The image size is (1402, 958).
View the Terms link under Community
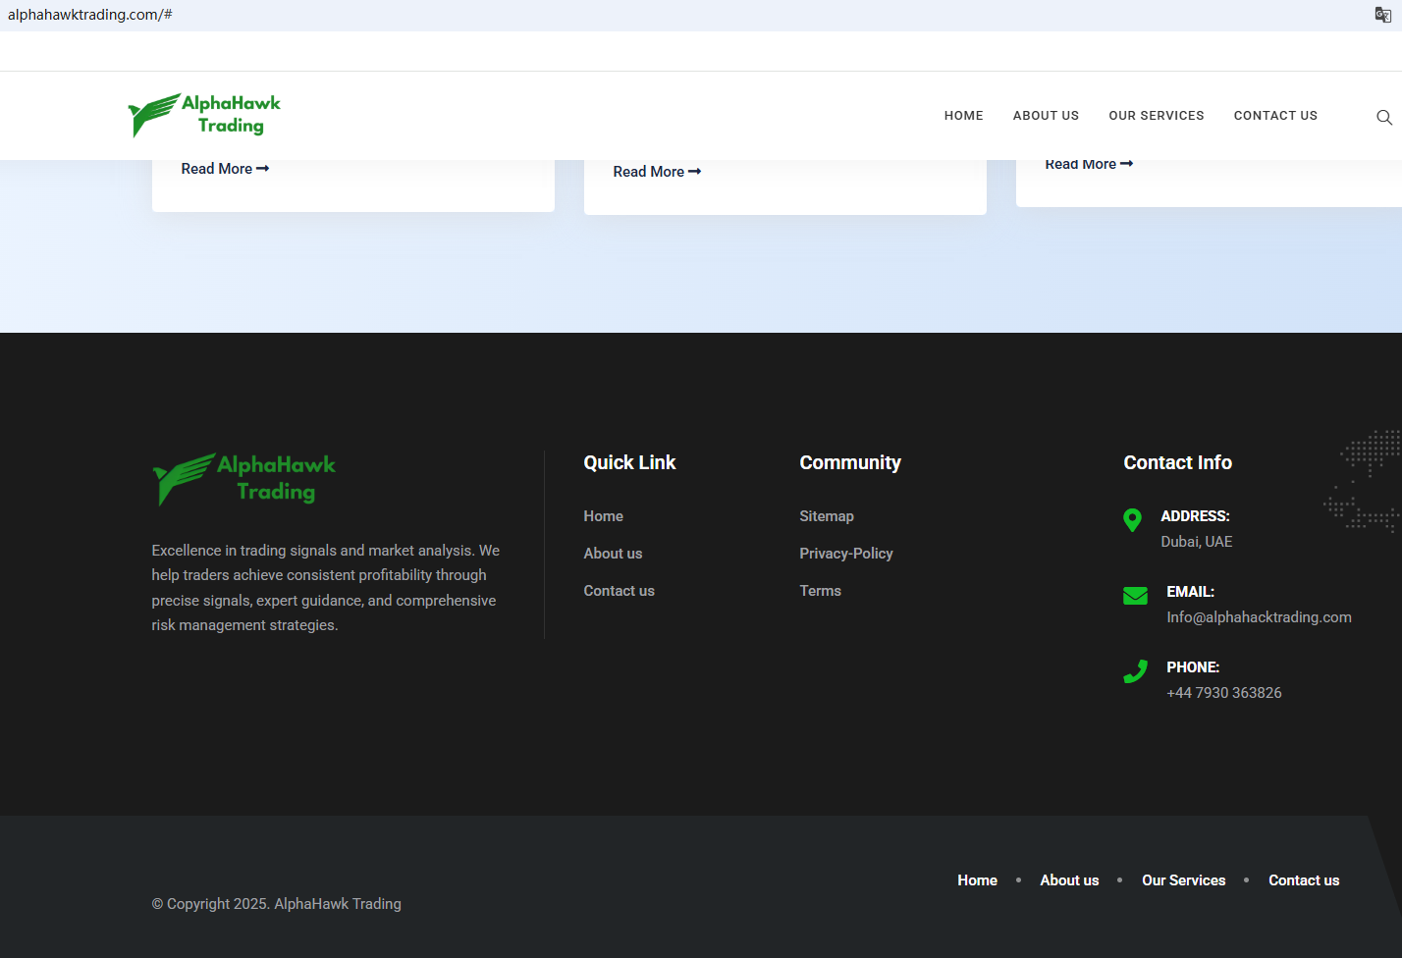[820, 591]
